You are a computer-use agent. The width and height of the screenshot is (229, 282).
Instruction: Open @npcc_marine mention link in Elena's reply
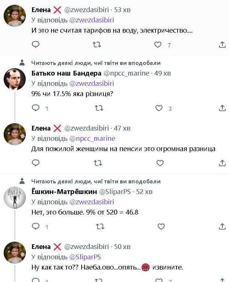point(92,138)
